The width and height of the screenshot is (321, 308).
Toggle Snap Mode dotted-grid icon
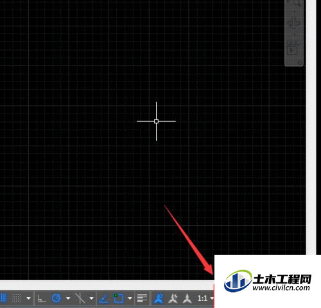tap(16, 298)
